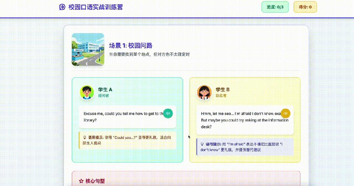Click the 学生 B name label
The width and height of the screenshot is (354, 186).
[223, 90]
